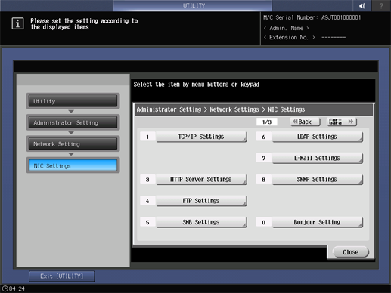Open FTP Settings
This screenshot has width=391, height=293.
click(x=201, y=201)
